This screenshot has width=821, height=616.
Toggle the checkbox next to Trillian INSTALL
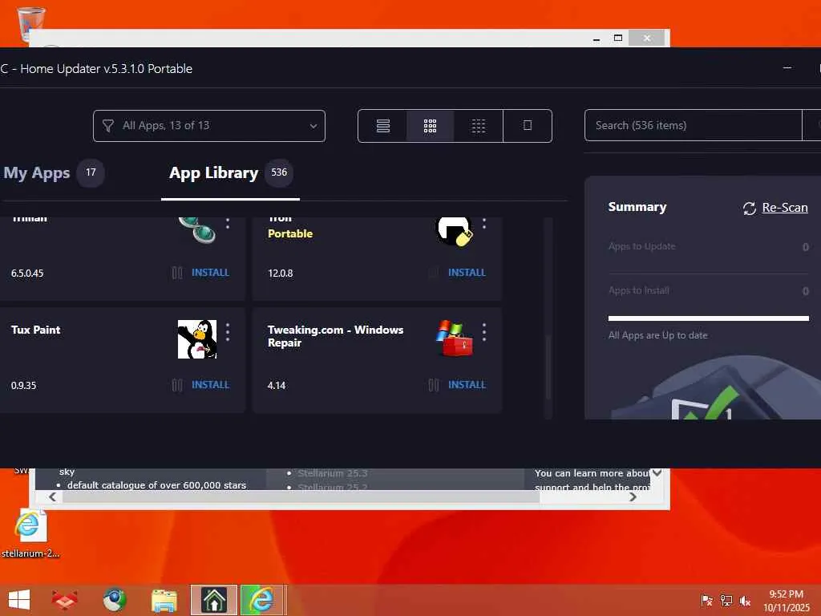(x=177, y=273)
